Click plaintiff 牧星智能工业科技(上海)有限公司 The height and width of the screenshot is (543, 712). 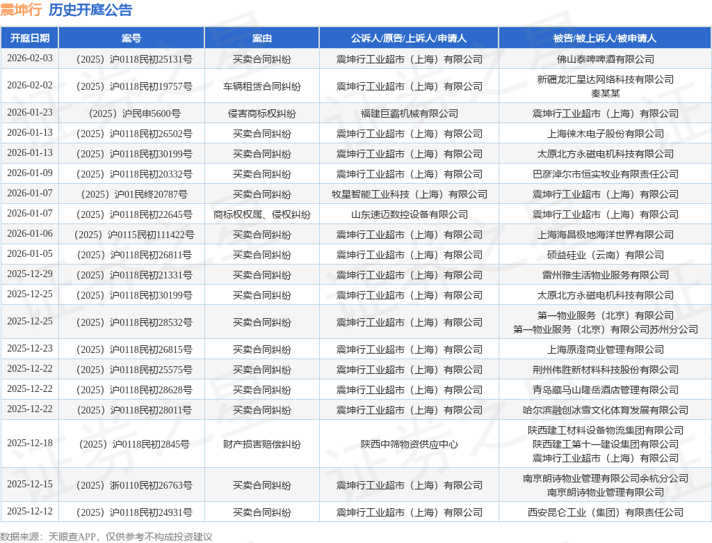(409, 194)
